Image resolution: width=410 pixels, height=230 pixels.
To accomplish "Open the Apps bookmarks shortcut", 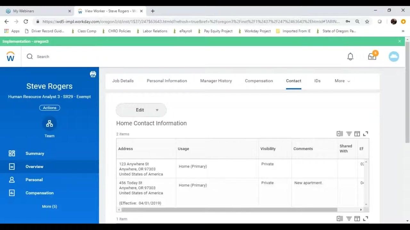I will click(x=12, y=31).
